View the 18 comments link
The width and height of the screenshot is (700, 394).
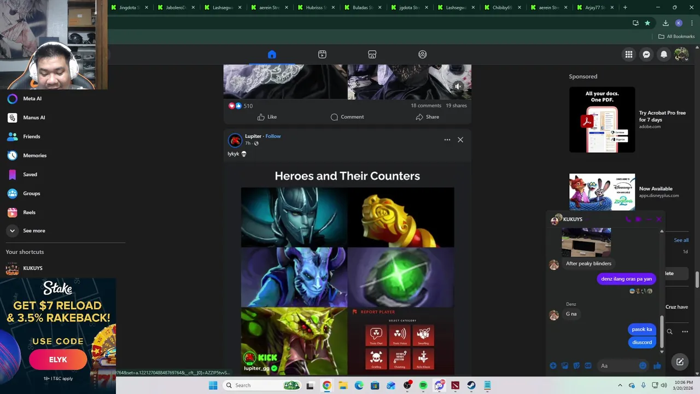tap(425, 106)
